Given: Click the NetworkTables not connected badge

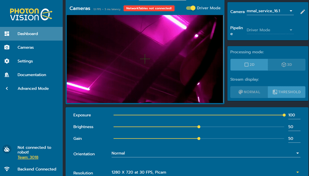Looking at the screenshot, I should pos(149,8).
